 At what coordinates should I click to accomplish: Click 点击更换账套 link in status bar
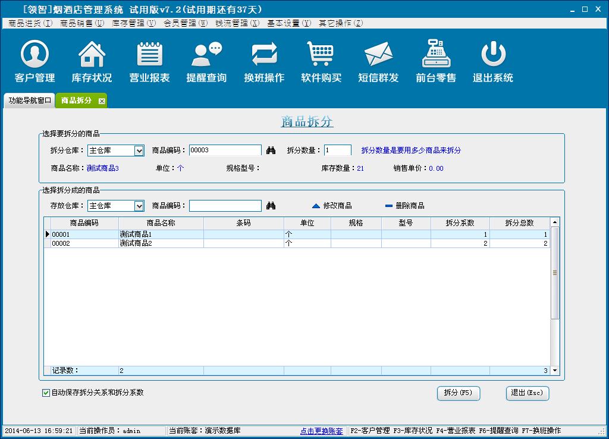tap(321, 431)
